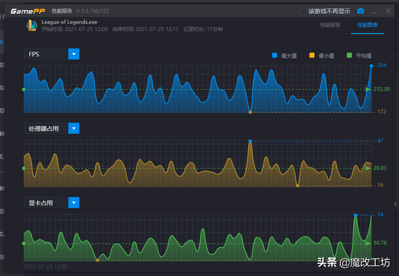The image size is (399, 276).
Task: Expand the 处理器占用 dropdown
Action: (x=74, y=129)
